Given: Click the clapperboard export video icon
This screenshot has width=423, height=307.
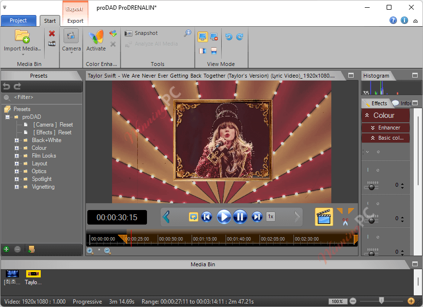Looking at the screenshot, I should (324, 217).
